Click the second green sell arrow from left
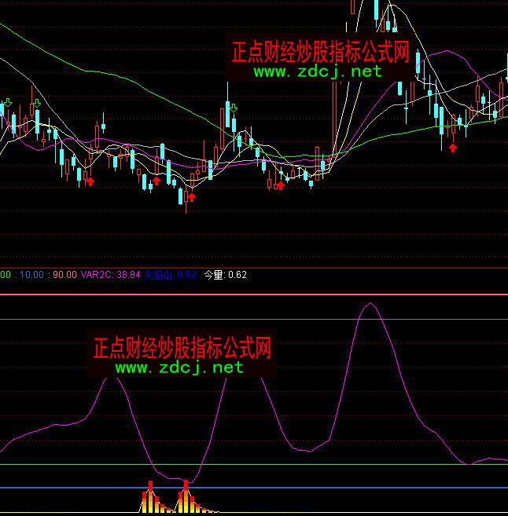 (36, 104)
